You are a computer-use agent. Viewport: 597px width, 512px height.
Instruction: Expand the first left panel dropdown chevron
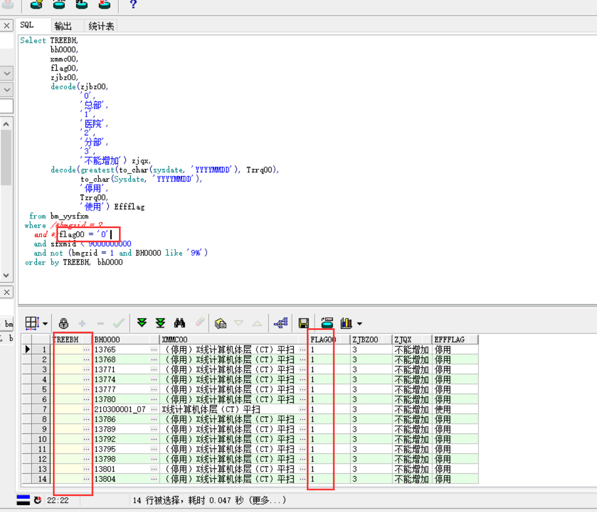coord(7,73)
